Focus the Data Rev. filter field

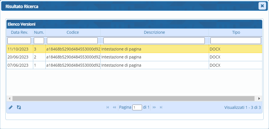[x=19, y=41]
